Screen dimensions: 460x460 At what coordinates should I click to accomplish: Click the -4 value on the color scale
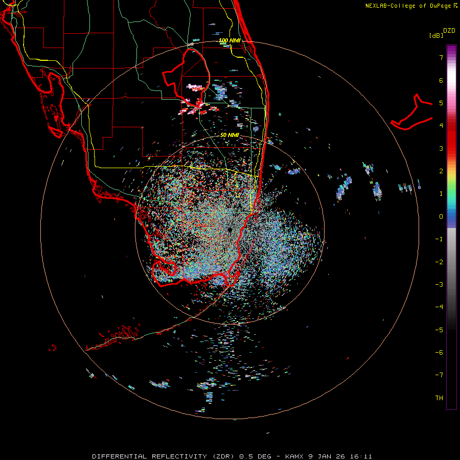tap(439, 307)
